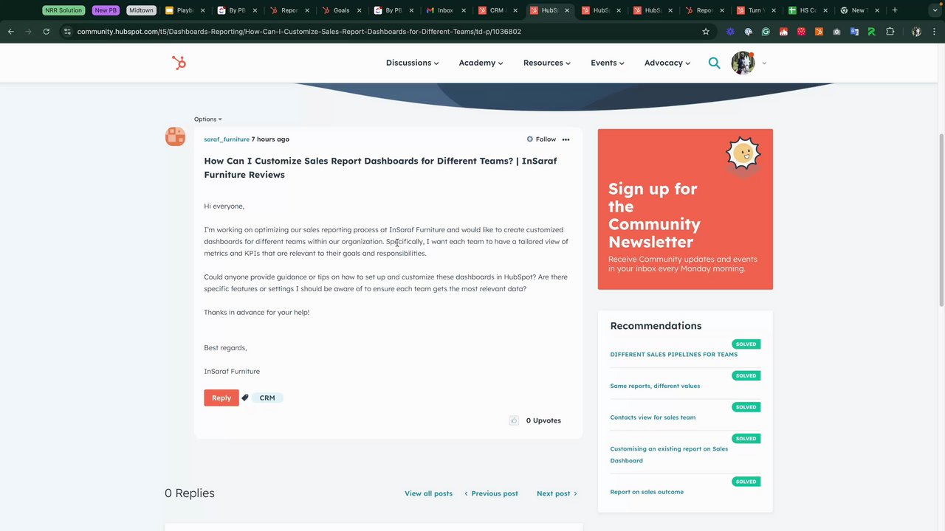Click the address bar URL
The height and width of the screenshot is (531, 945).
click(299, 32)
